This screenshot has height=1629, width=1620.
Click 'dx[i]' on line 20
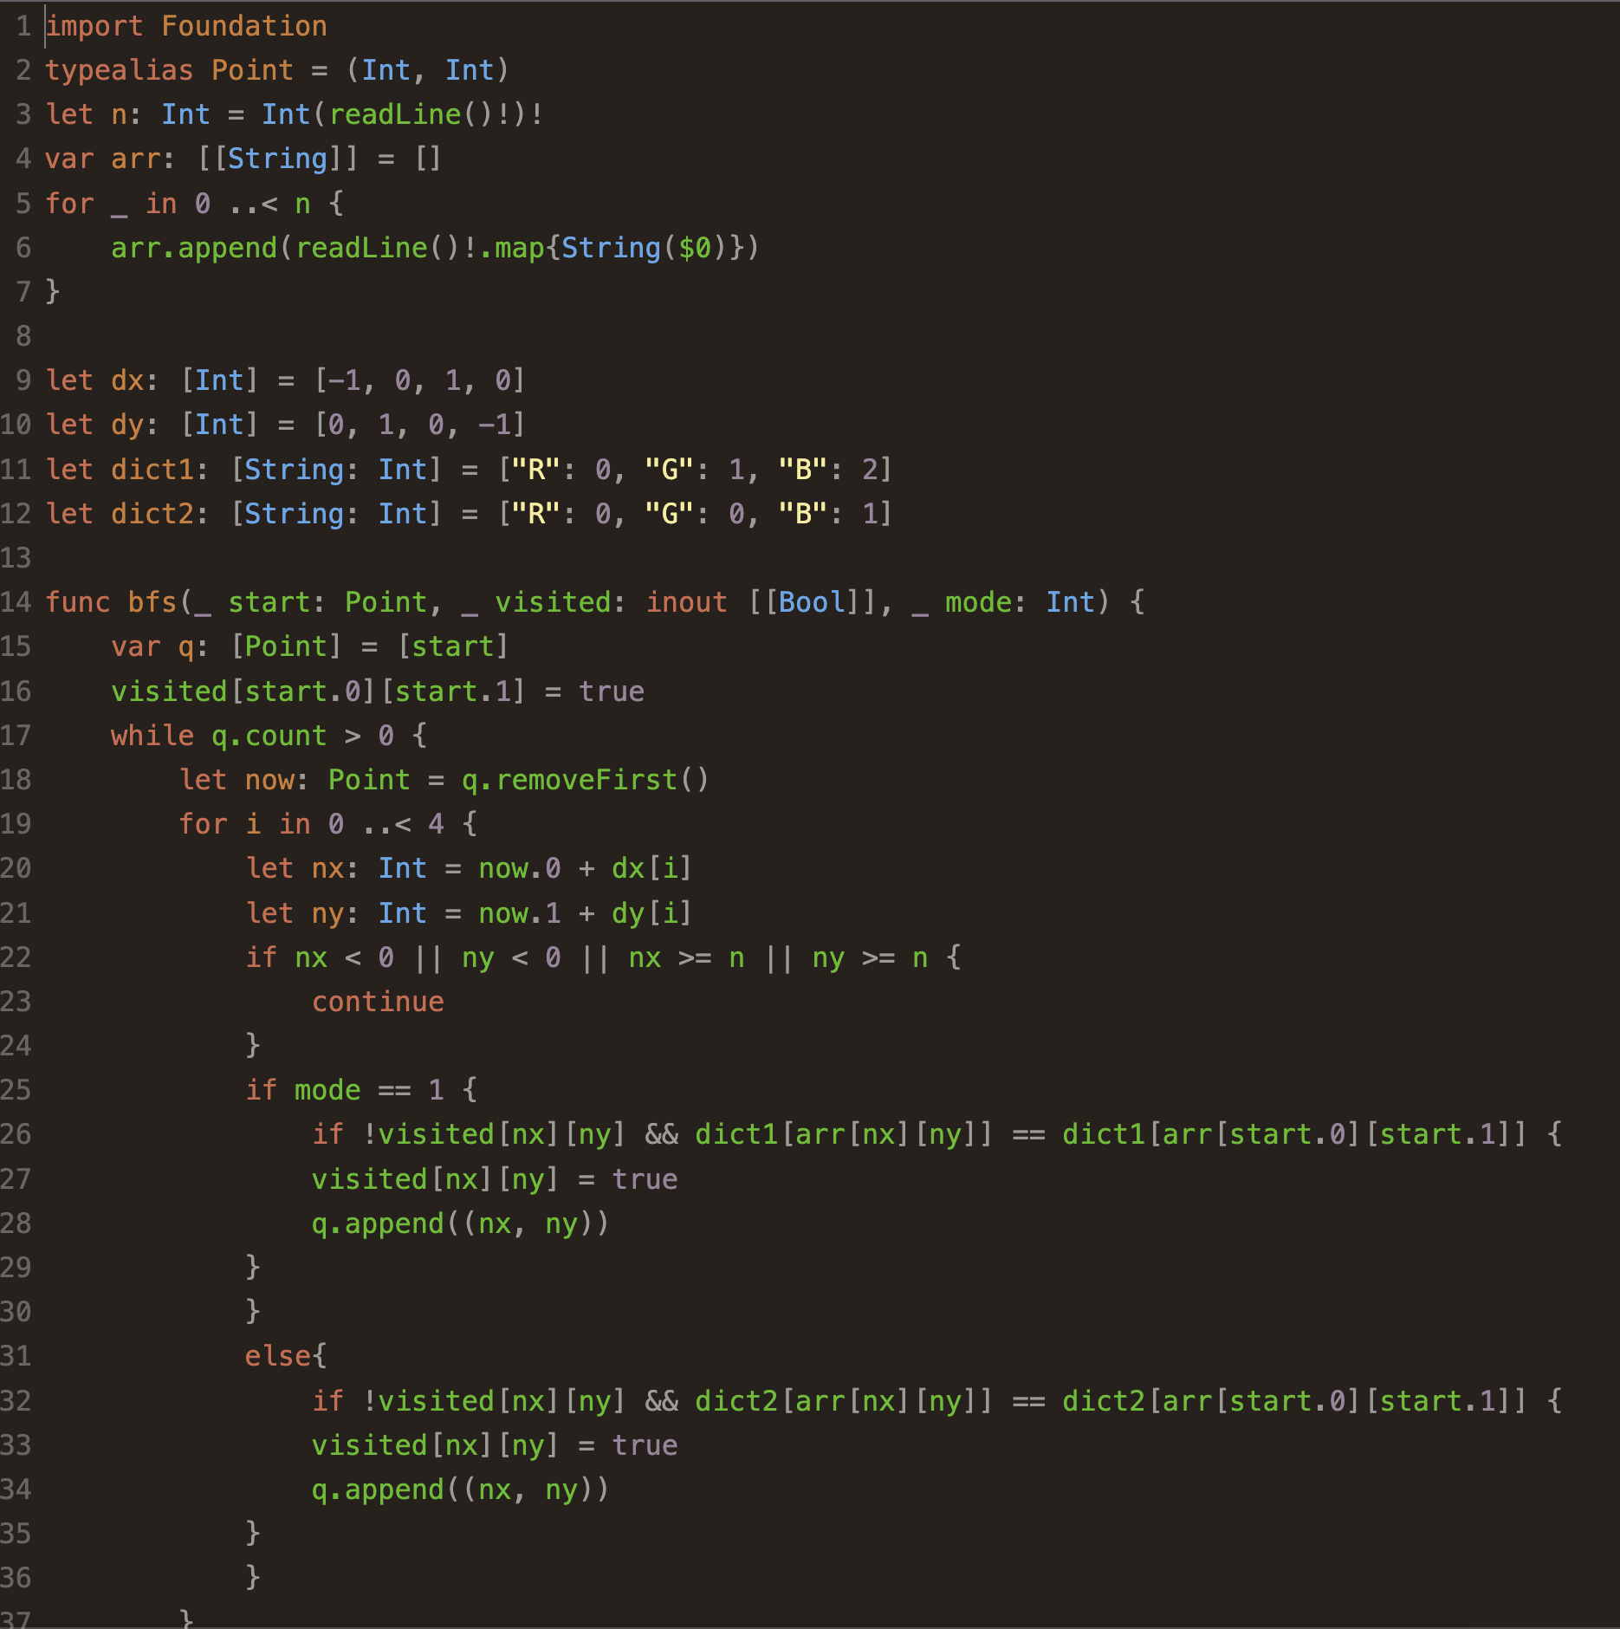coord(652,868)
